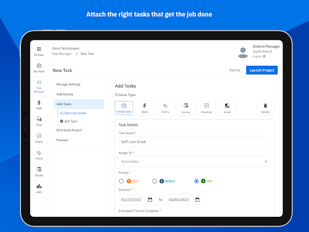The image size is (309, 232).
Task: Choose the Checklist task type
Action: [206, 108]
